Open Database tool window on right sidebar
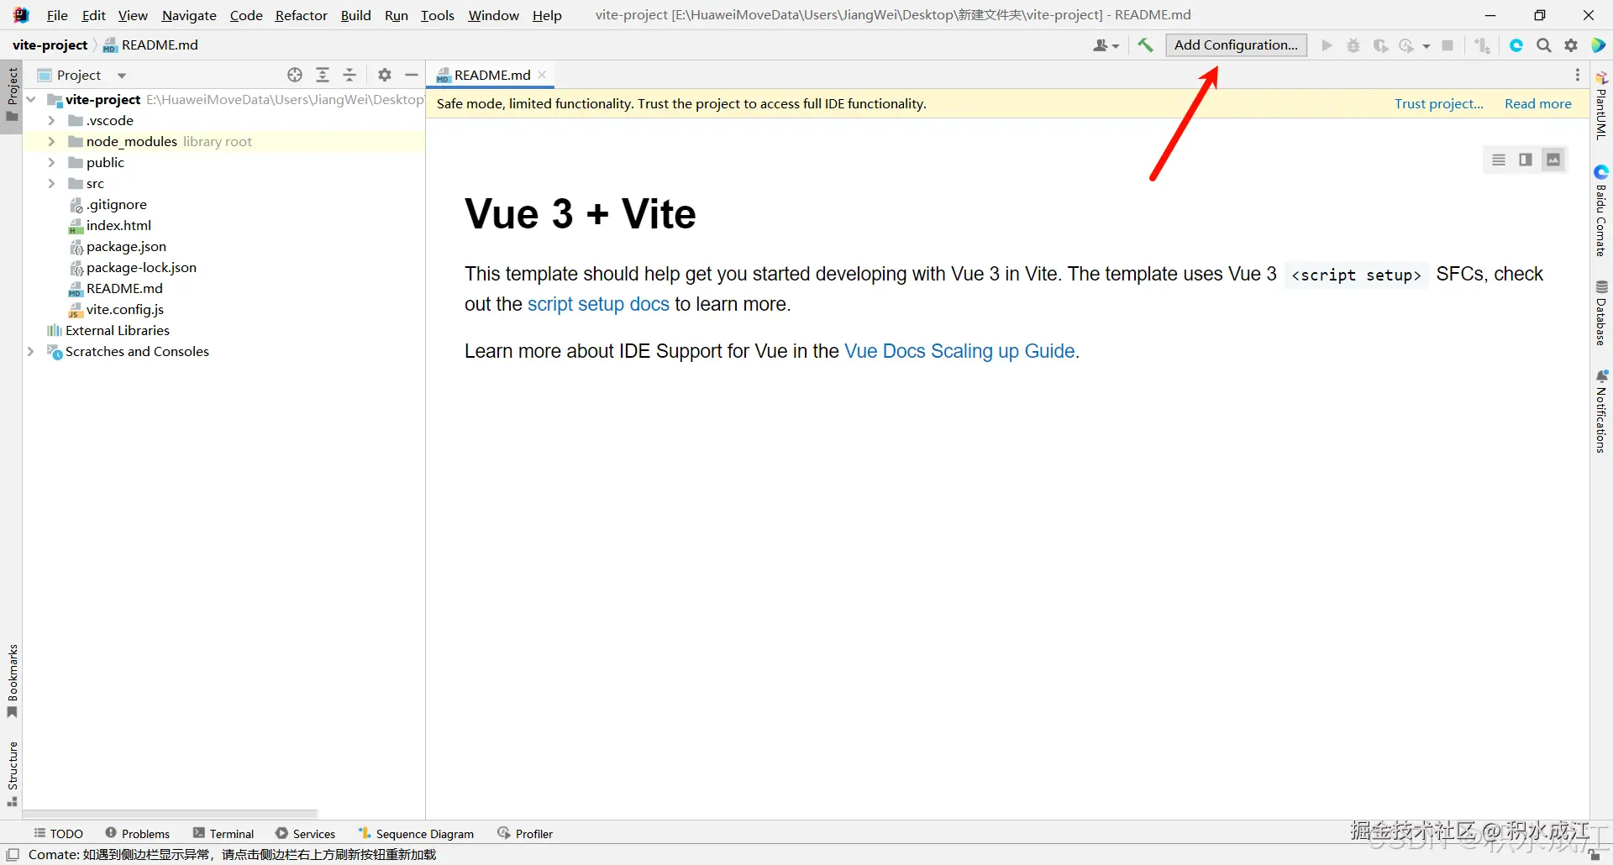Viewport: 1613px width, 865px height. pos(1601,312)
